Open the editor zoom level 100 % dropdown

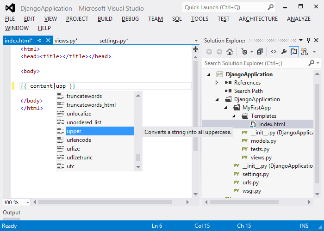[28, 202]
